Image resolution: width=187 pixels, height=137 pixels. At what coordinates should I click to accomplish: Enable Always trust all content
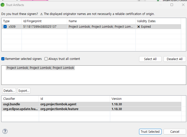[x=46, y=59]
